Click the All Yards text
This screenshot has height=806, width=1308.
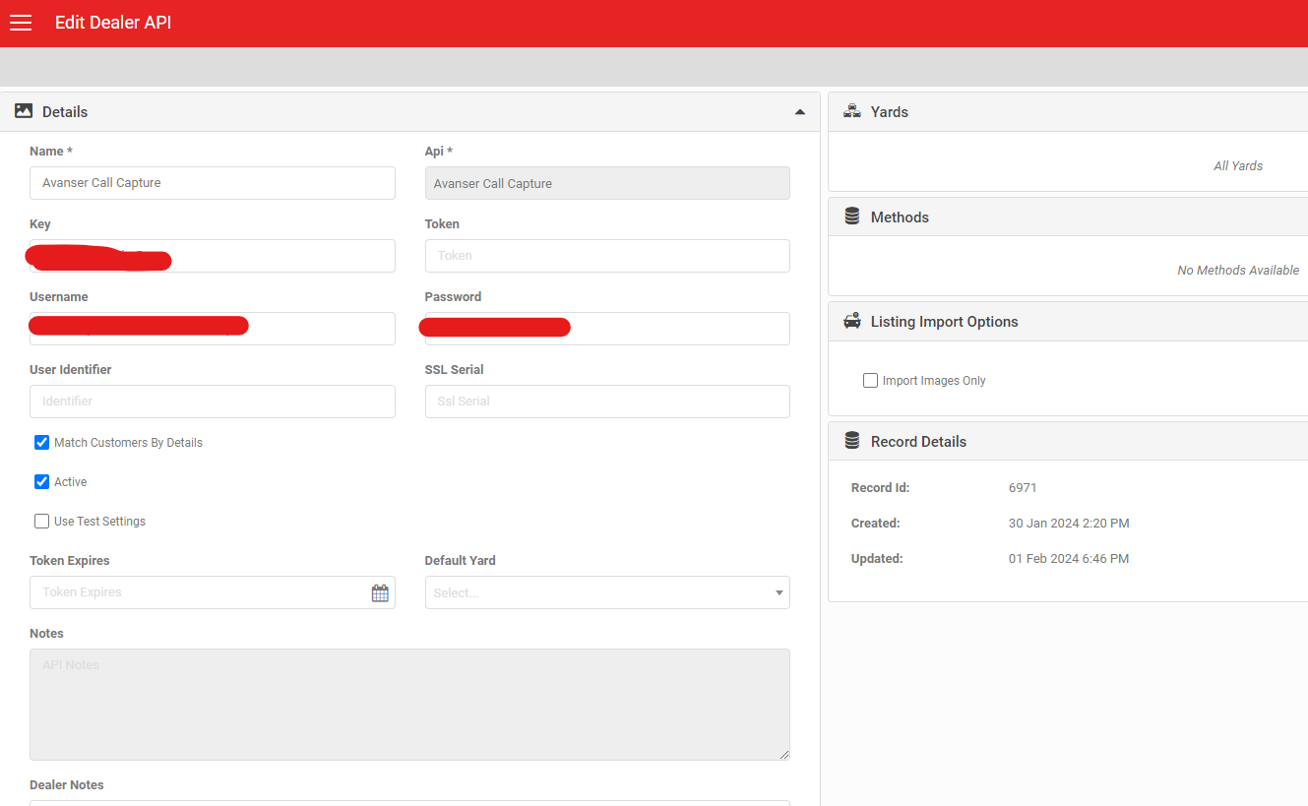[x=1238, y=165]
